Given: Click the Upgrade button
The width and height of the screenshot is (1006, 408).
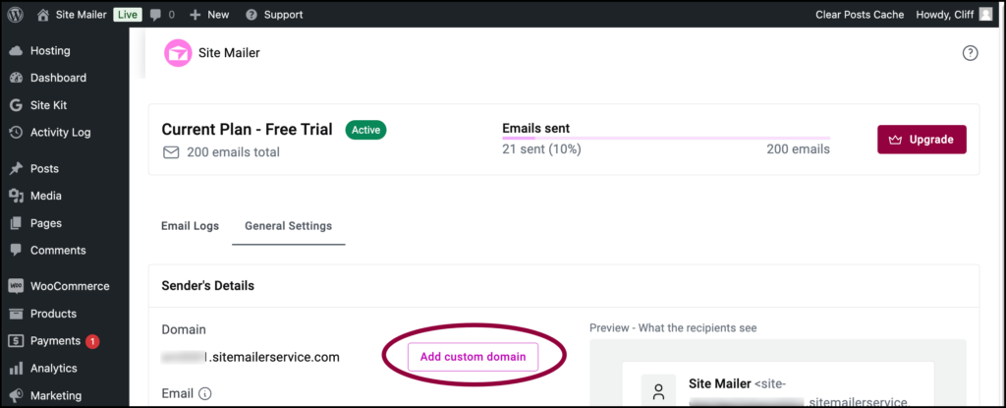Looking at the screenshot, I should [922, 140].
